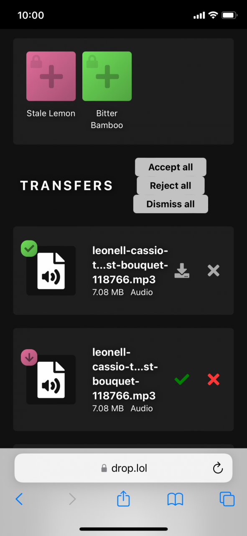Click the Accept all button
Image resolution: width=247 pixels, height=536 pixels.
click(171, 167)
